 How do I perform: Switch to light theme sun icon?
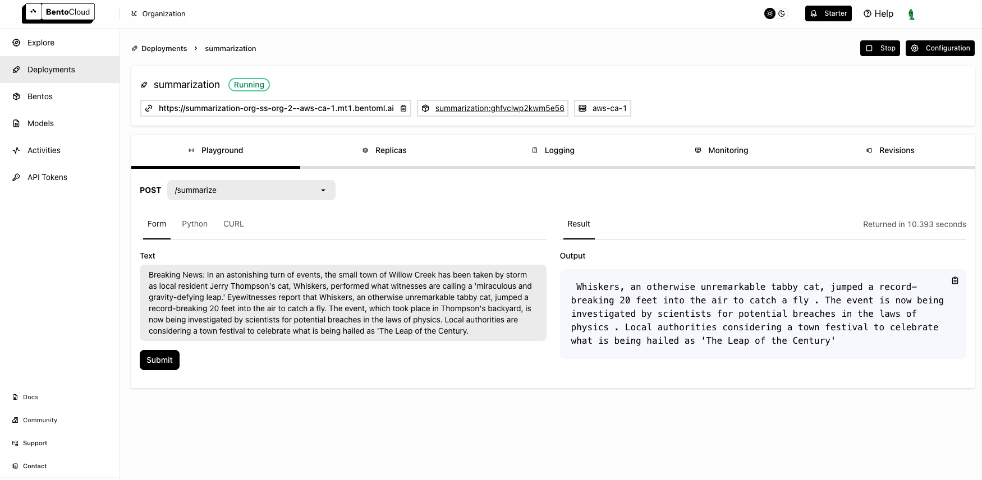(770, 13)
